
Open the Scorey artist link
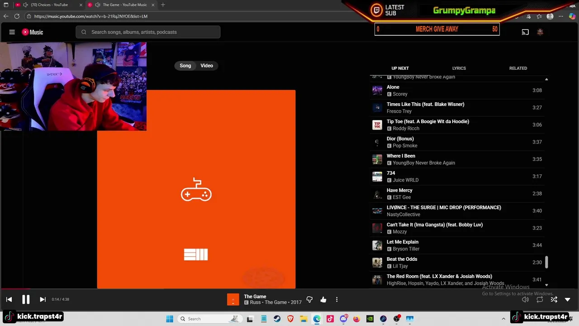[x=400, y=94]
